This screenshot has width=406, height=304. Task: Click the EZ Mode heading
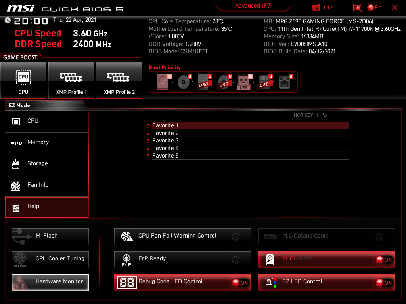(x=19, y=105)
